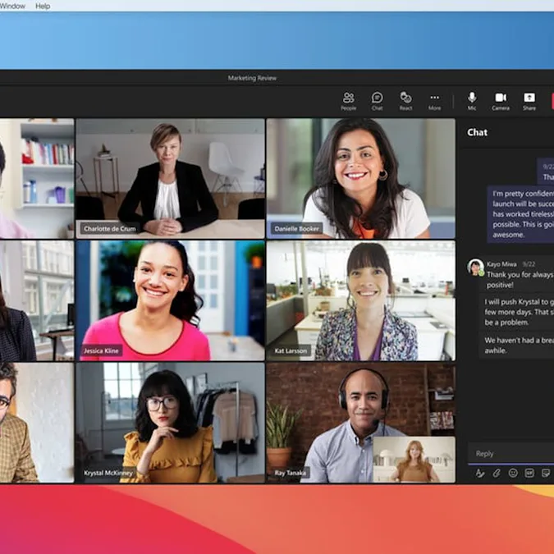This screenshot has height=554, width=554.
Task: Expand the More options menu
Action: 434,100
